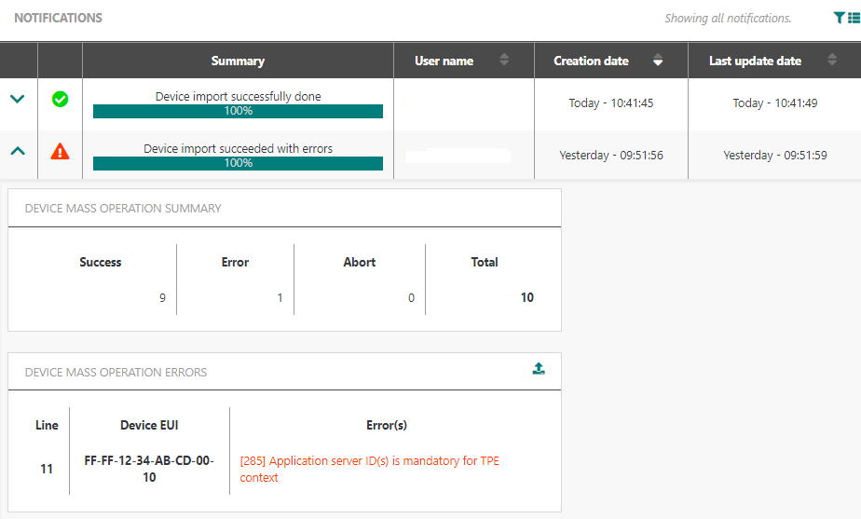This screenshot has width=861, height=519.
Task: Click the 'Yesterday - 09:51:59' last update cell
Action: pos(774,156)
